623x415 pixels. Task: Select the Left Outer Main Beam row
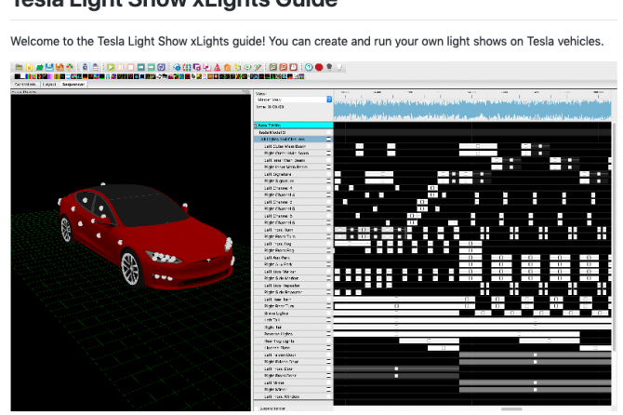(x=293, y=146)
